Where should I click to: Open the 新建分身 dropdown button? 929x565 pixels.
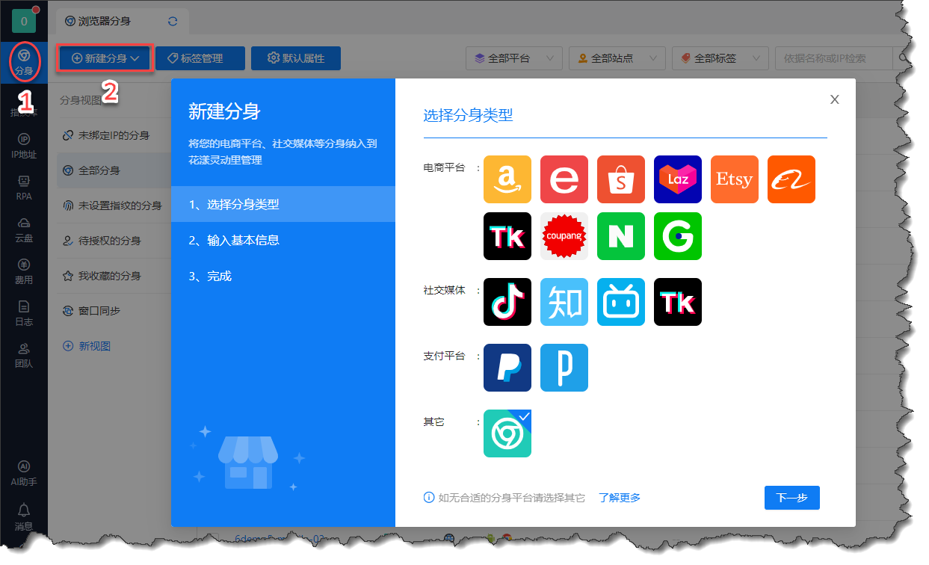[x=105, y=58]
